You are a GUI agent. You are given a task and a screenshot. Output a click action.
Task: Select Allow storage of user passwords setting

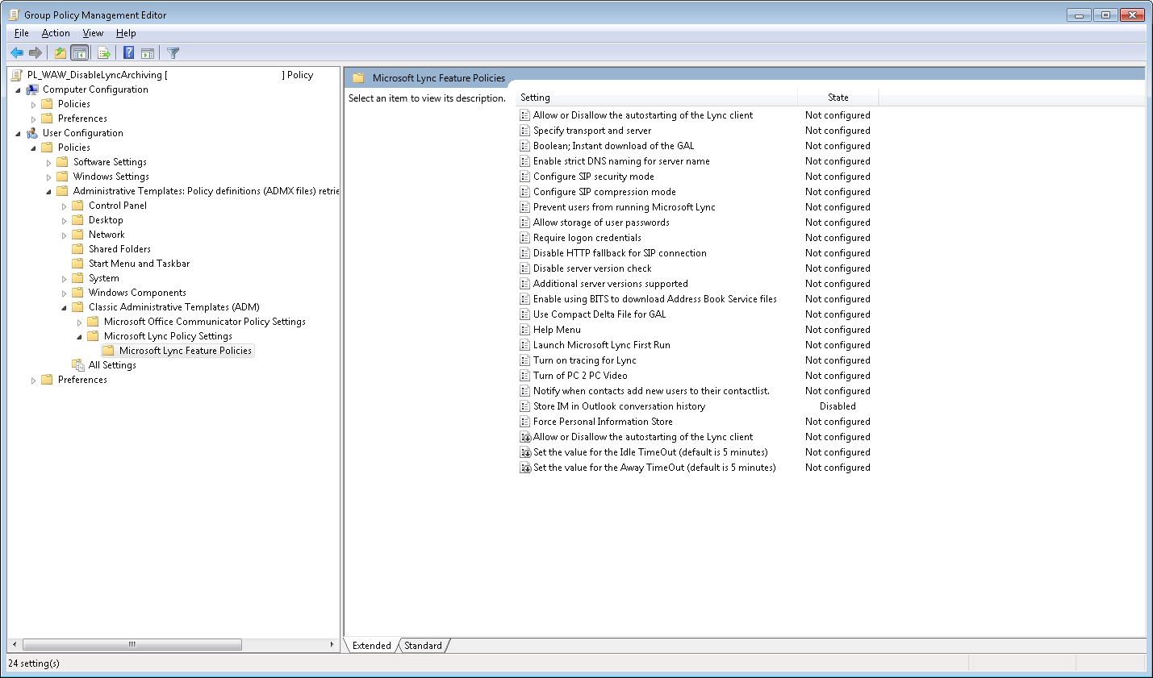[x=601, y=223]
